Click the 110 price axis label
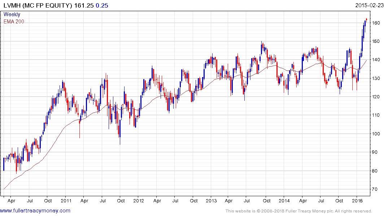Image resolution: width=388 pixels, height=216 pixels. (x=376, y=115)
